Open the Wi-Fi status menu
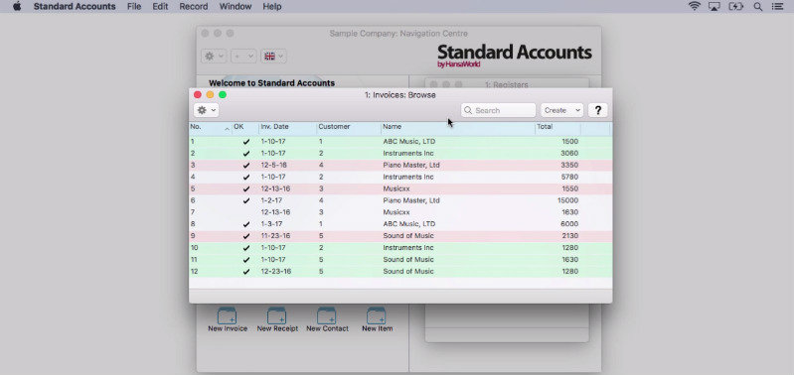Image resolution: width=794 pixels, height=375 pixels. [695, 7]
